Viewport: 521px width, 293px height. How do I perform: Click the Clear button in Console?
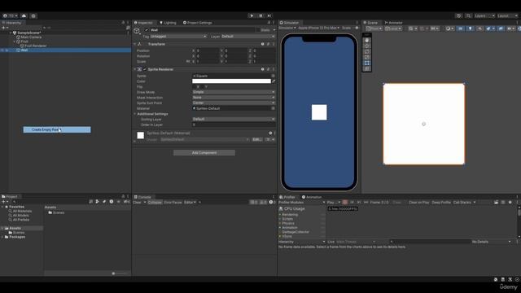[138, 203]
